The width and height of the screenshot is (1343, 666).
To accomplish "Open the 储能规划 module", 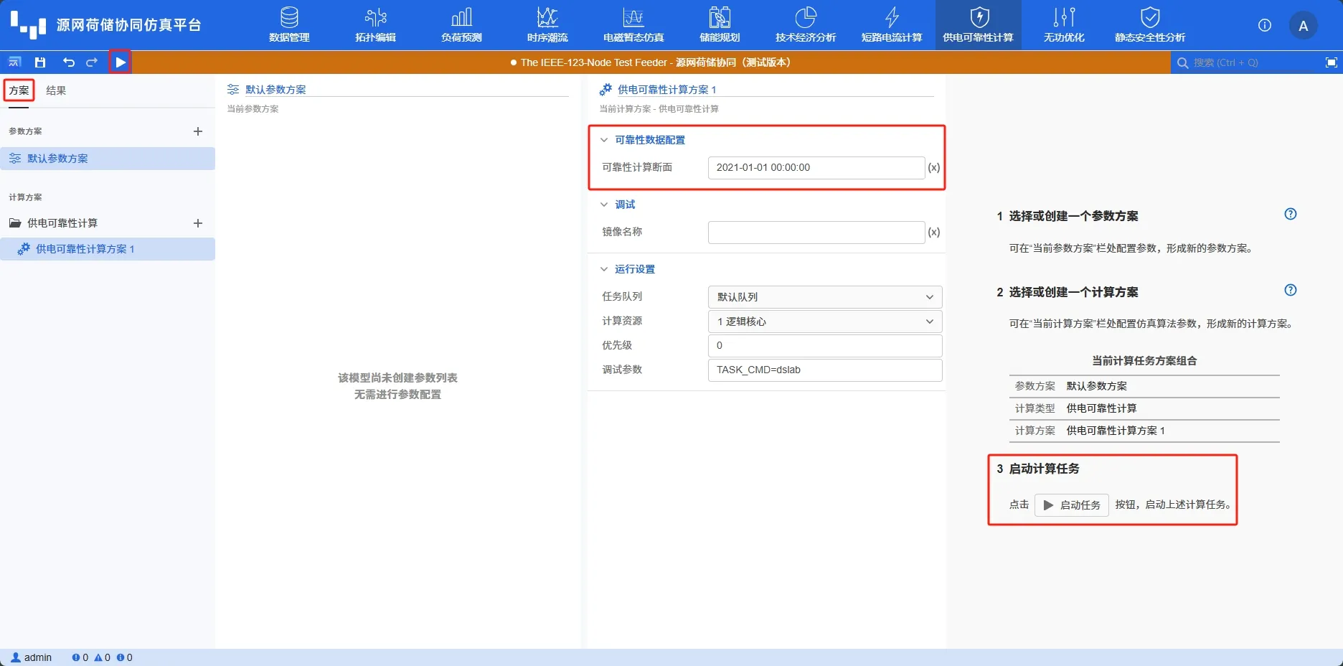I will (x=720, y=25).
